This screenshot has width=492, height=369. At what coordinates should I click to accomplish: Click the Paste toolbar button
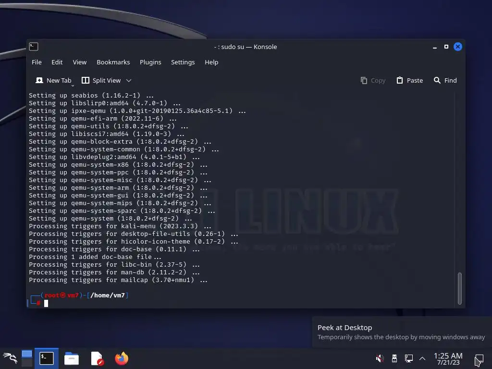click(410, 80)
